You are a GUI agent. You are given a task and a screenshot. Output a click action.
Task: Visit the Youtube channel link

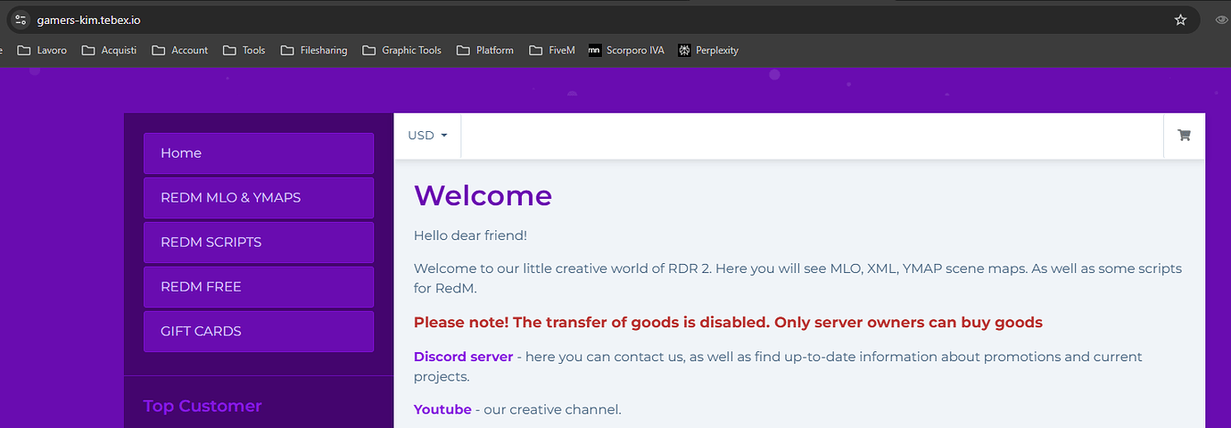442,410
